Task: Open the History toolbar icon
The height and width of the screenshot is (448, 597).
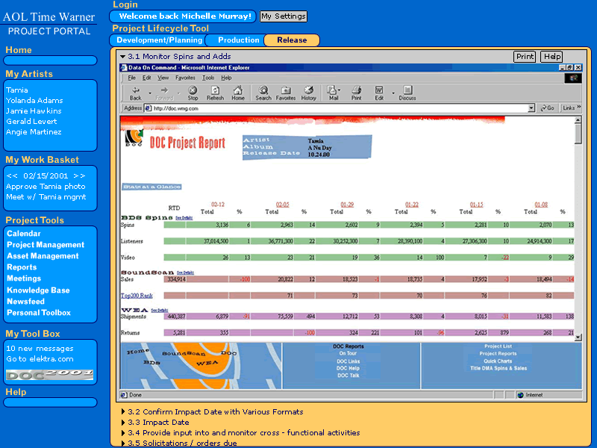Action: point(309,90)
